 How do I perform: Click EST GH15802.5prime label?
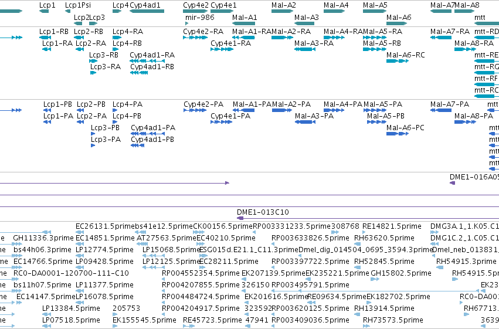click(401, 273)
